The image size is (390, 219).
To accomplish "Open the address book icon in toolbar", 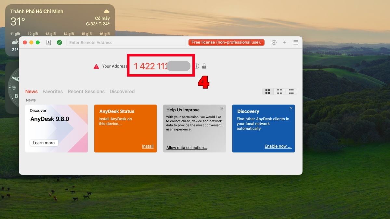I will pyautogui.click(x=49, y=43).
